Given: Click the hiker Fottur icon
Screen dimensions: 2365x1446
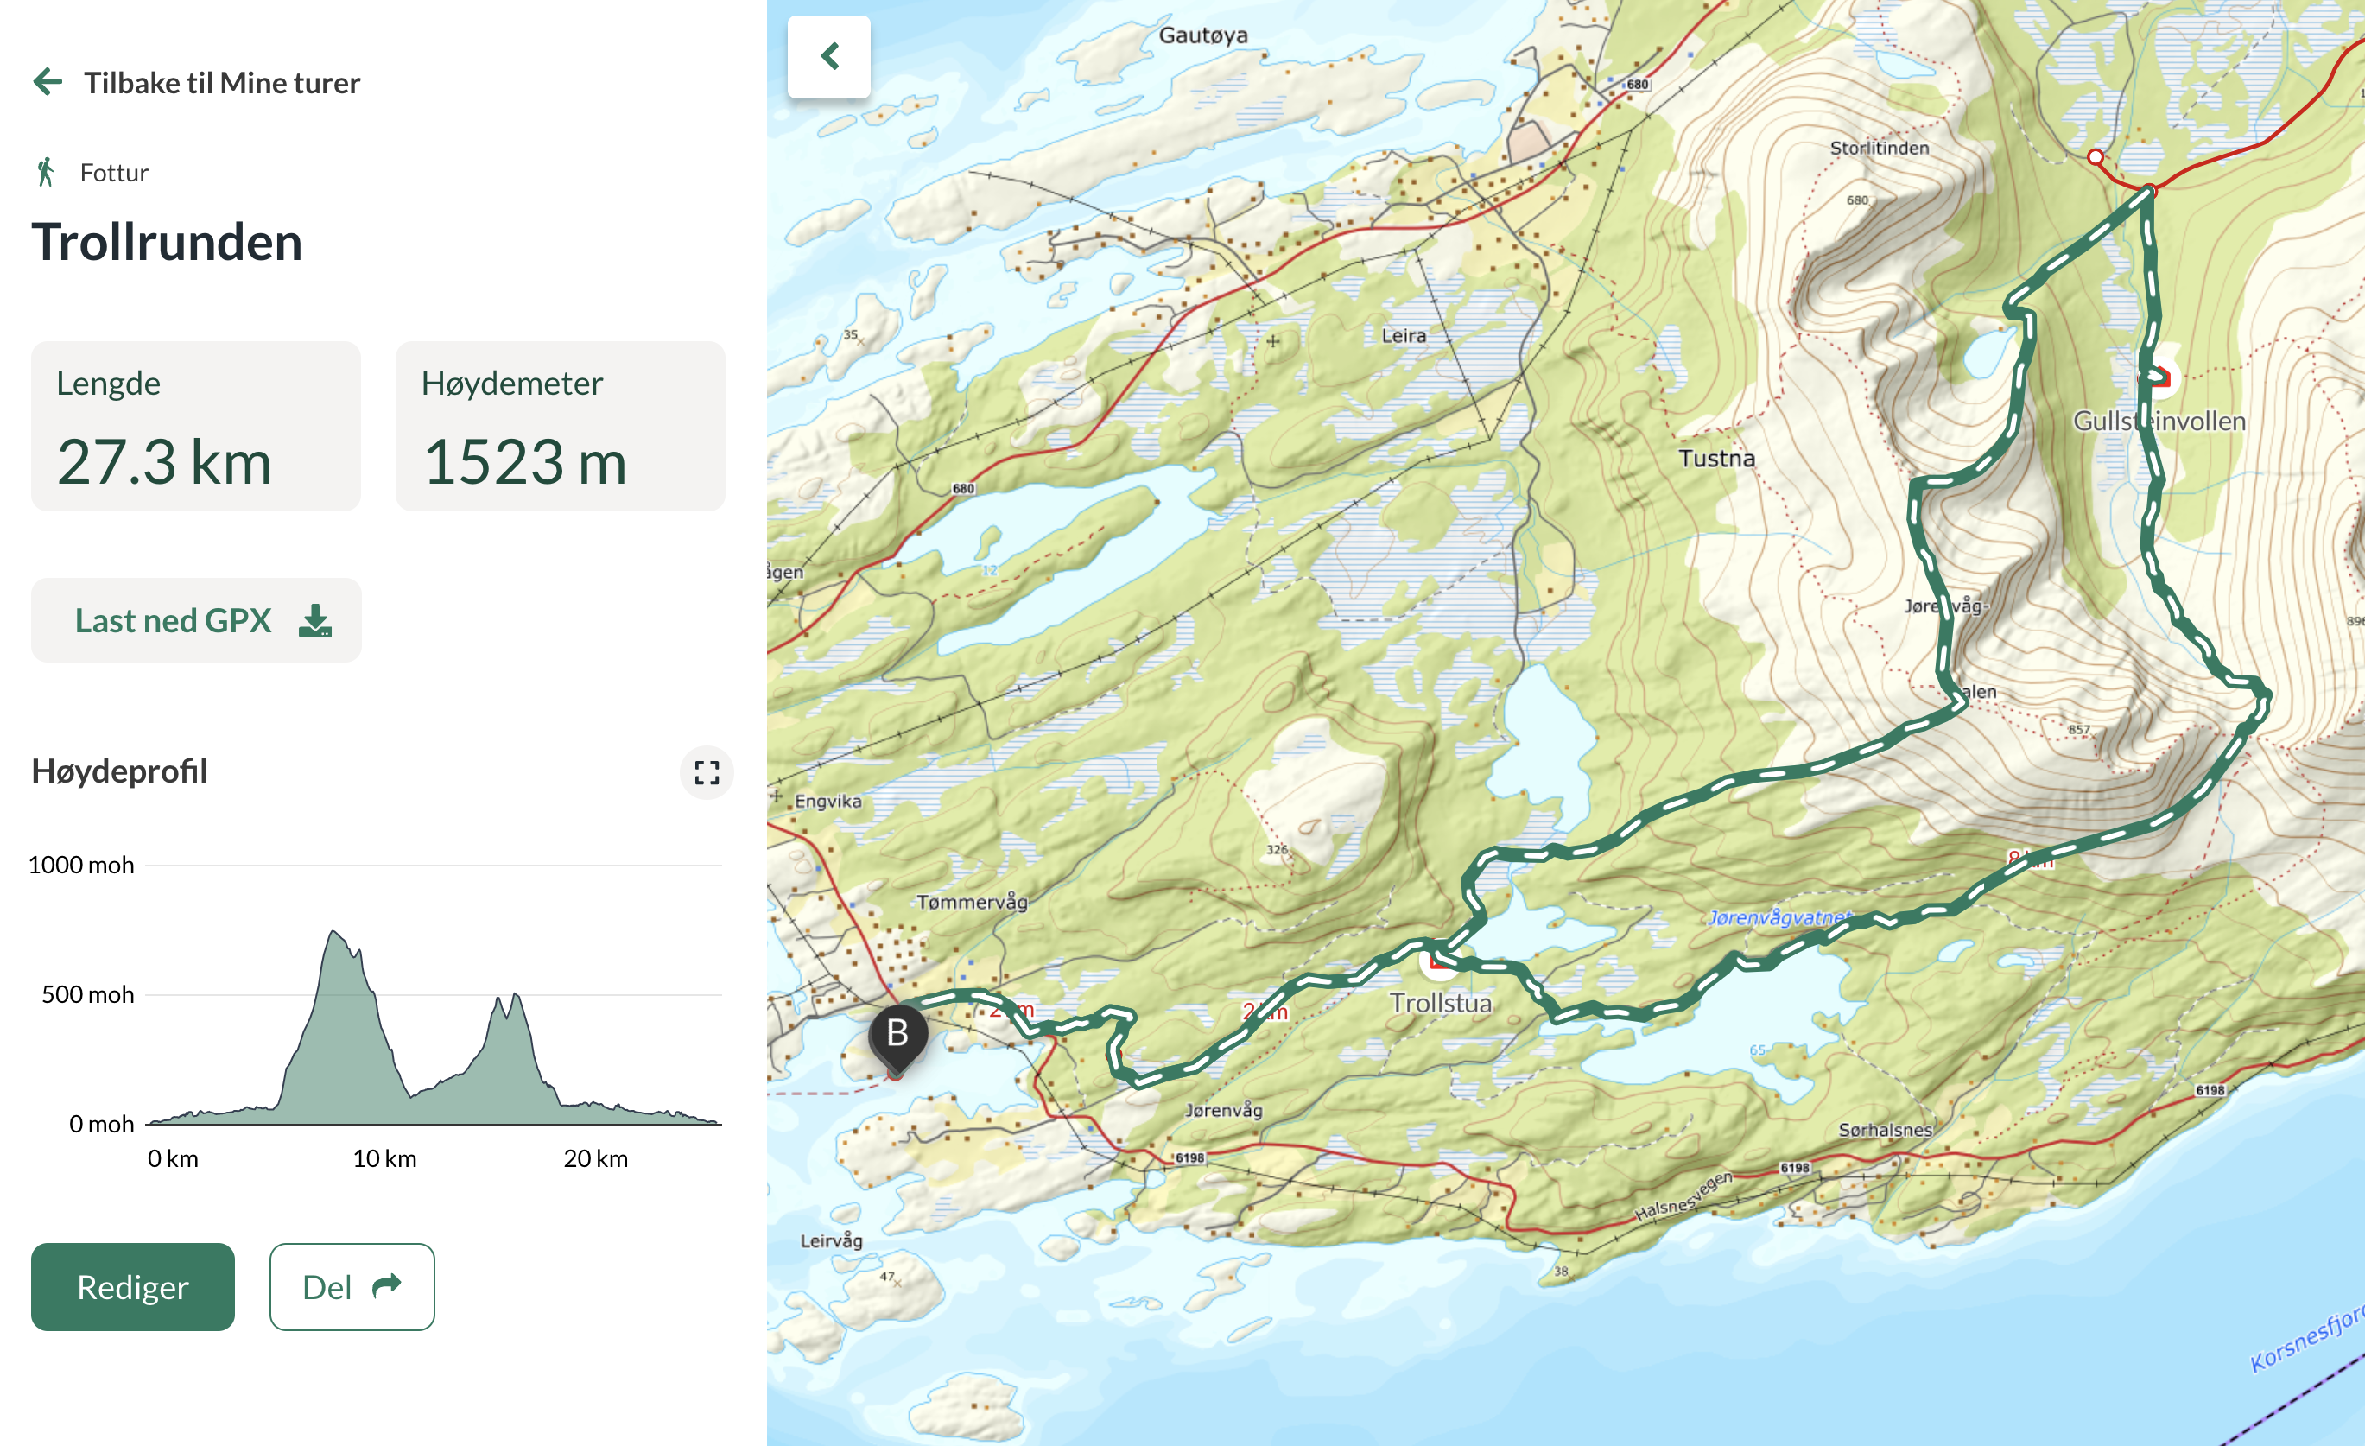Looking at the screenshot, I should pyautogui.click(x=45, y=173).
